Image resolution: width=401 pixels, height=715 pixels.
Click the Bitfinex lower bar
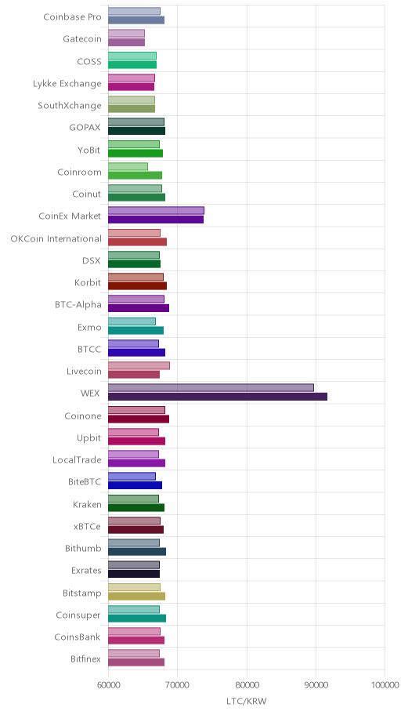point(136,662)
